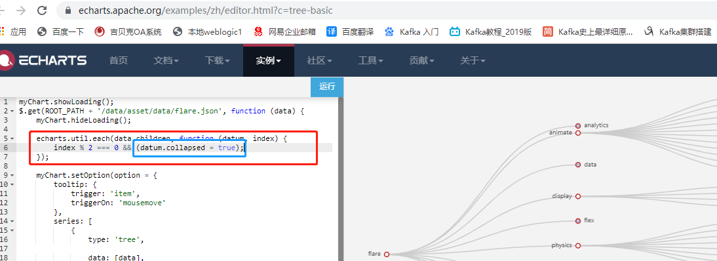Open the 吉贝克OA系统 bookmark
Image resolution: width=717 pixels, height=261 pixels.
click(128, 31)
